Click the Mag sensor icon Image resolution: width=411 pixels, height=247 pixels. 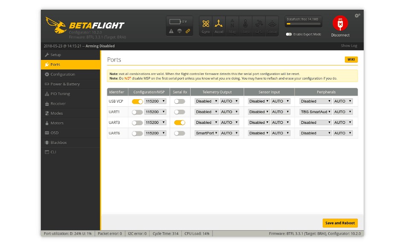[232, 26]
